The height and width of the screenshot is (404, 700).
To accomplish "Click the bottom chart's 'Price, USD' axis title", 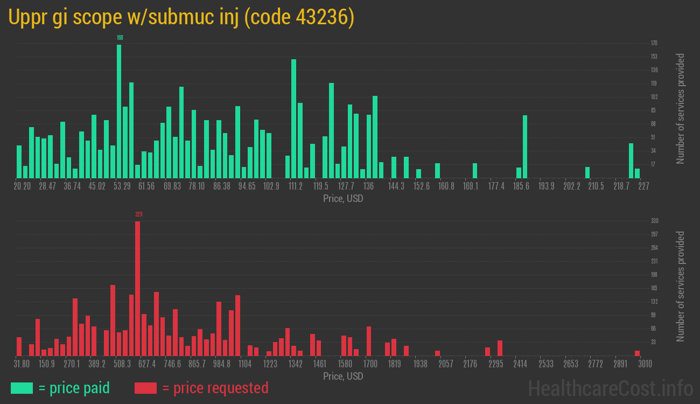I will coord(343,376).
